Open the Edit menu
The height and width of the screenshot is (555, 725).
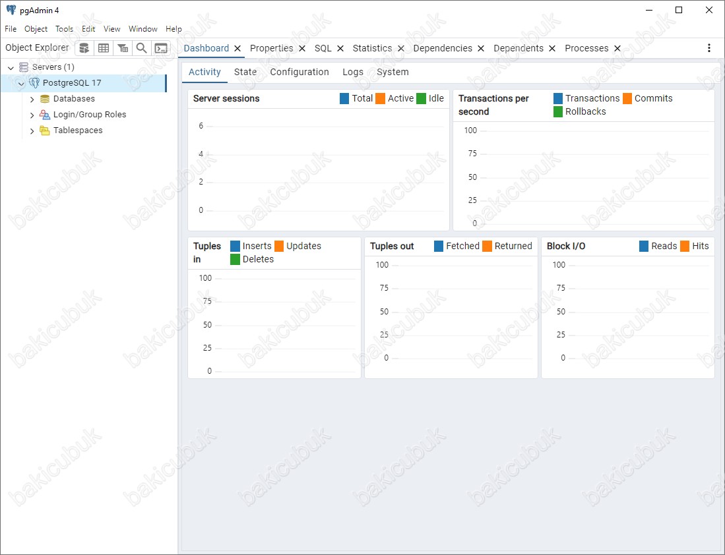[x=88, y=28]
